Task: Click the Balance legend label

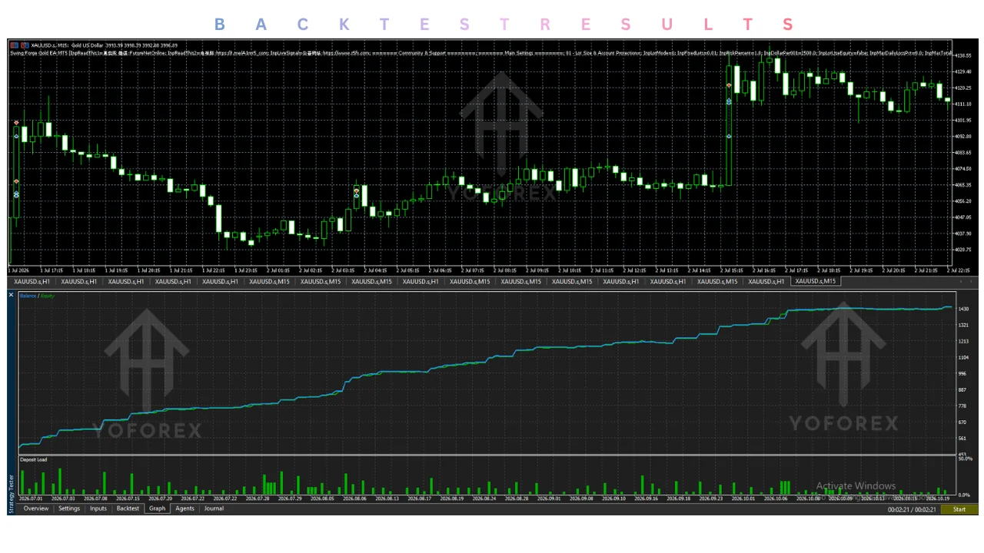Action: point(28,296)
